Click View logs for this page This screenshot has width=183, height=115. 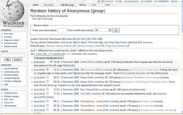[42, 19]
